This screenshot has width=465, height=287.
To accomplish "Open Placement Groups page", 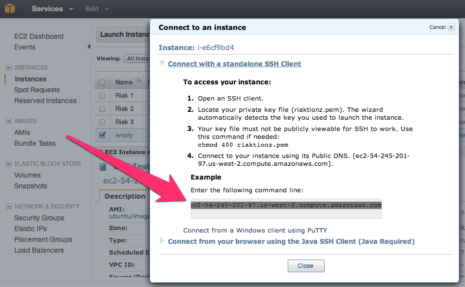I will [43, 239].
